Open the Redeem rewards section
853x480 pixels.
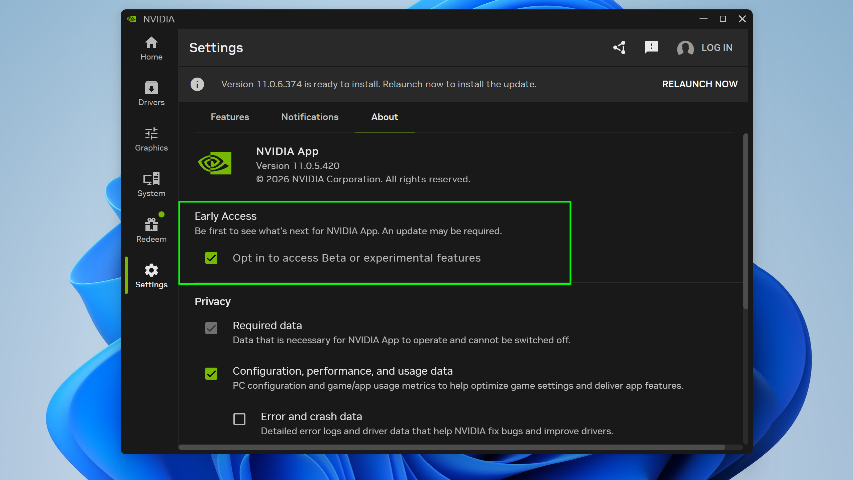(151, 228)
